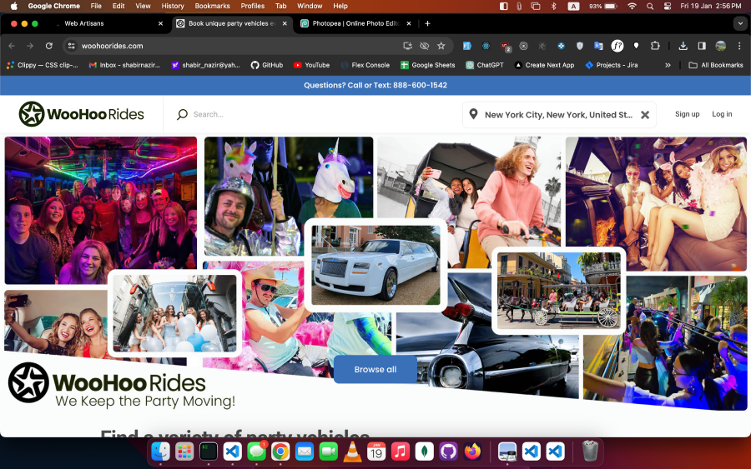The height and width of the screenshot is (469, 751).
Task: Expand the hidden bookmarks overflow chevron
Action: (668, 65)
